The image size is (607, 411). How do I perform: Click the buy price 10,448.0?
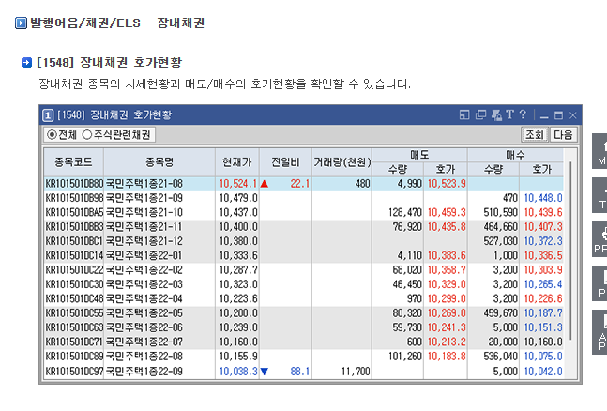pos(543,198)
